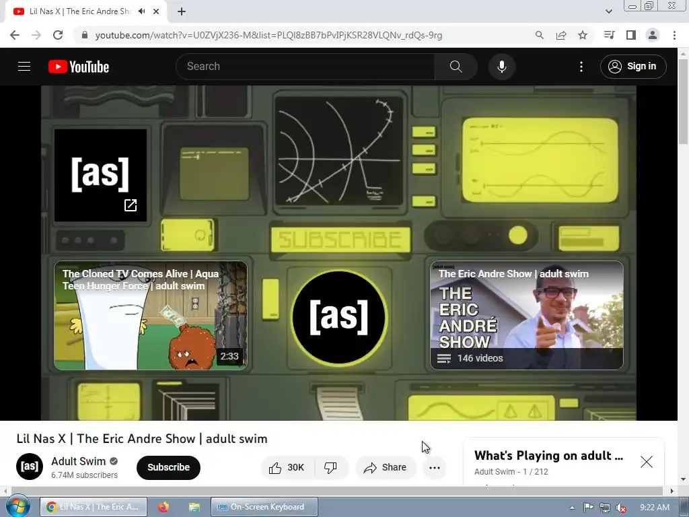Screen dimensions: 689x517
Task: Open YouTube settings three-dot menu
Action: pyautogui.click(x=581, y=67)
